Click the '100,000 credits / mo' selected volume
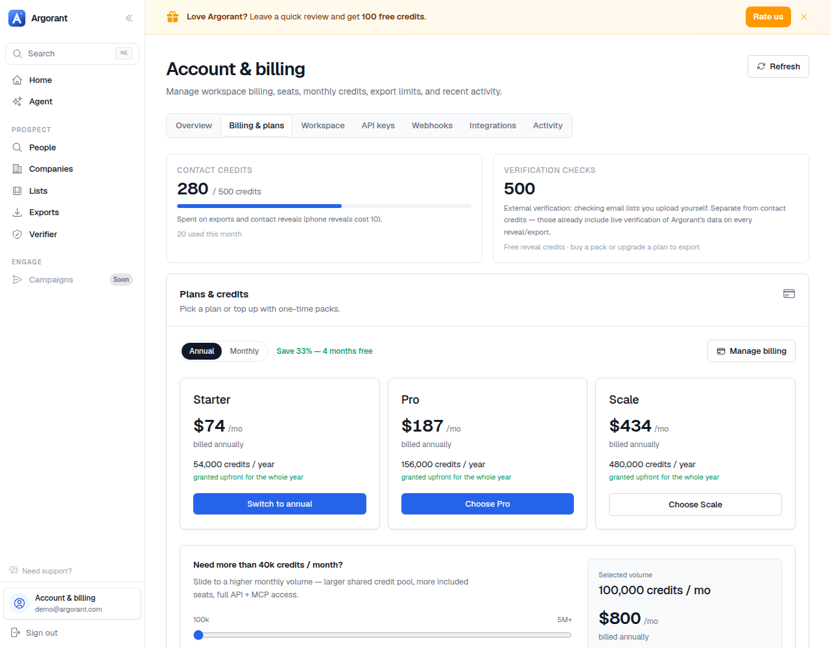The image size is (830, 648). click(654, 590)
